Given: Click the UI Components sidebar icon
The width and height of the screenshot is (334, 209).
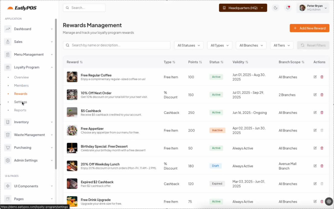Looking at the screenshot, I should (8, 186).
